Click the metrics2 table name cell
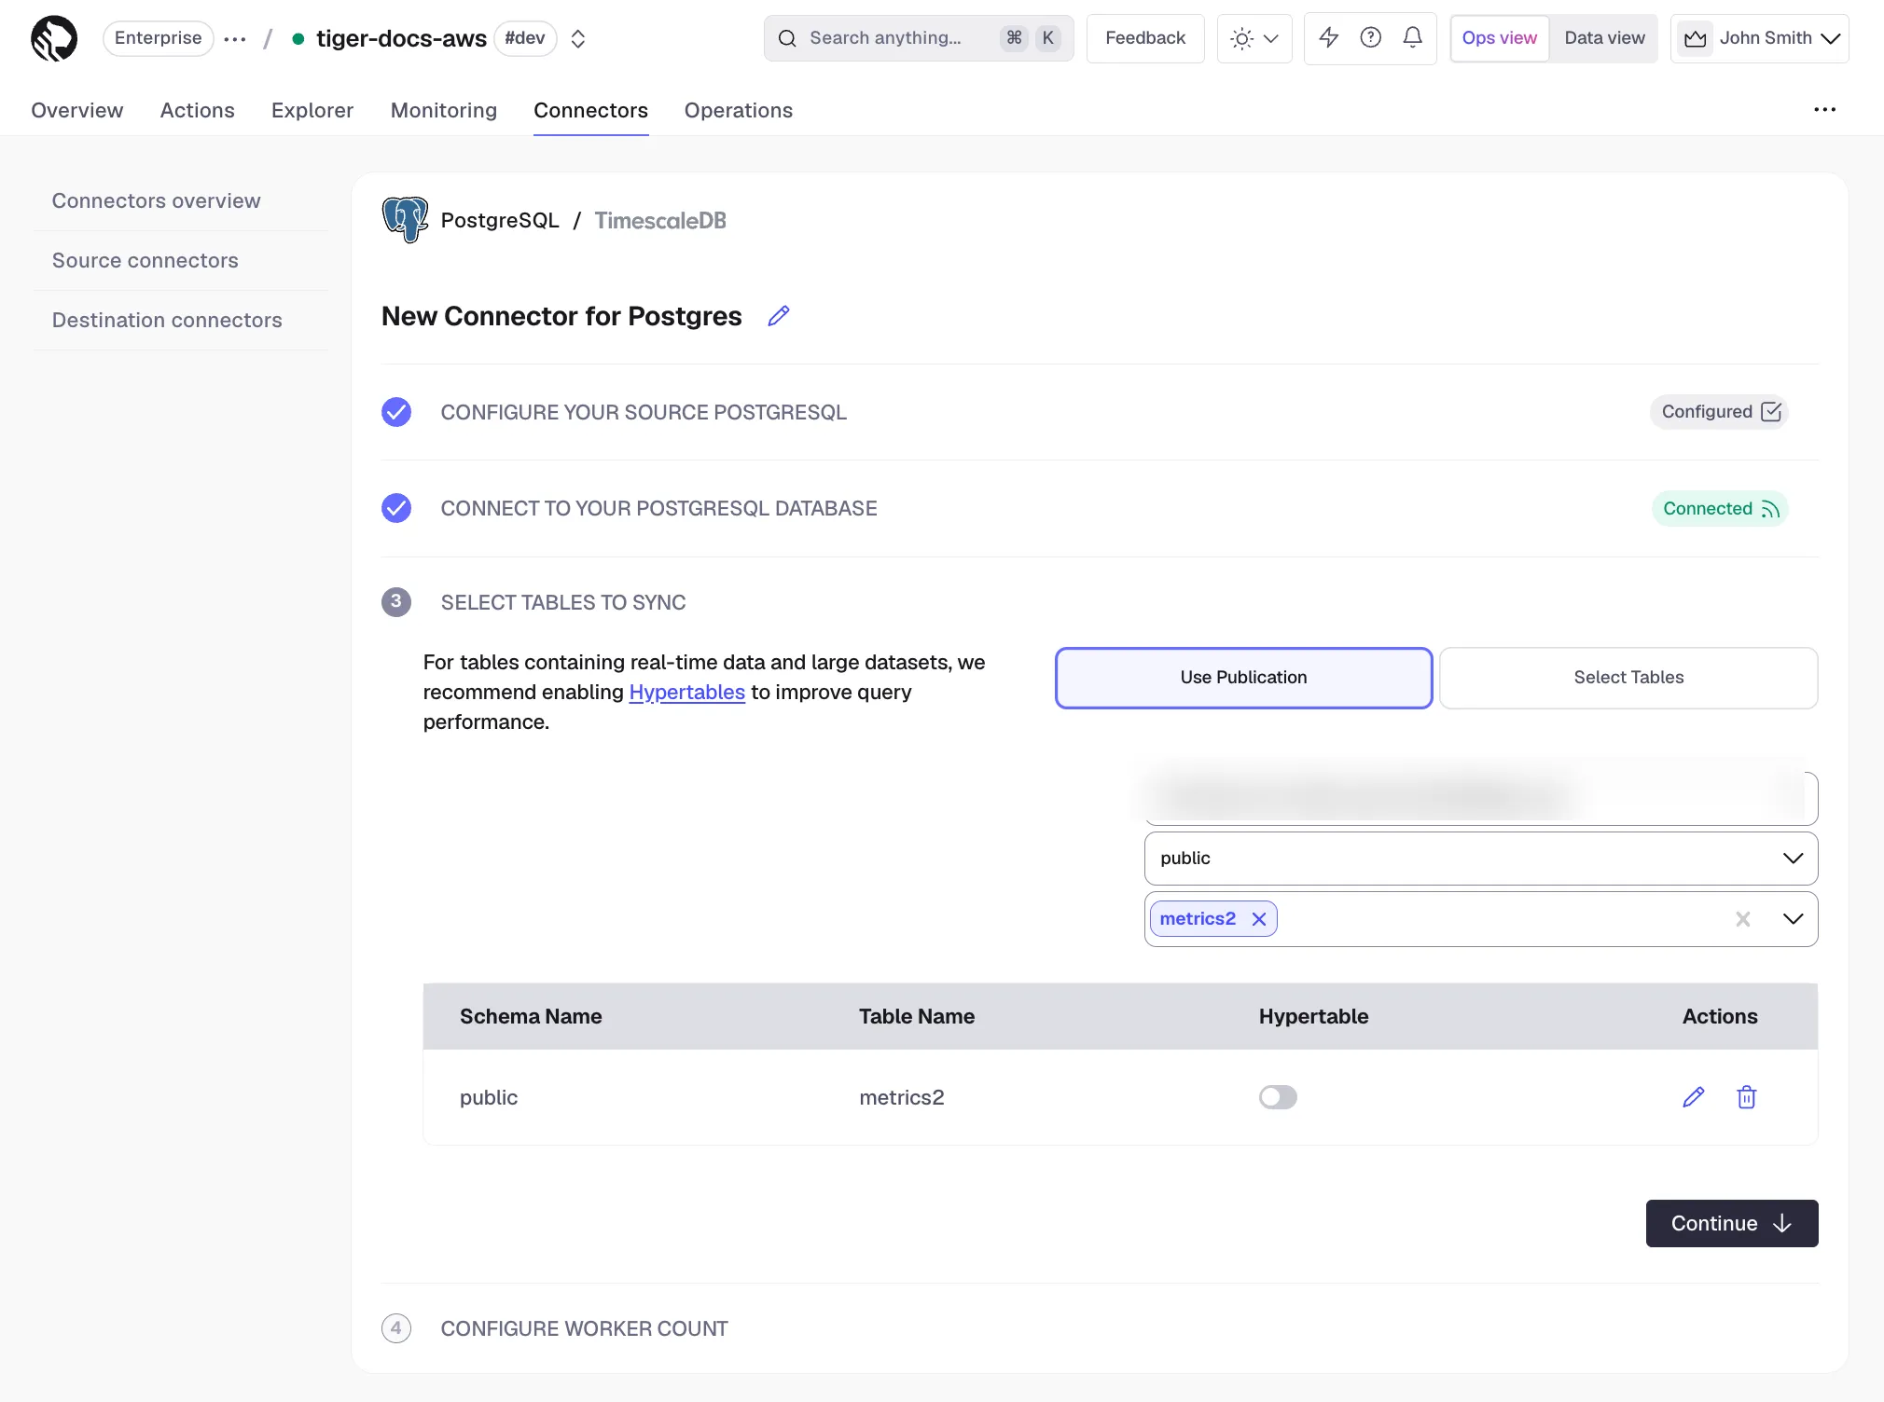Screen dimensions: 1884x1402 pos(902,1097)
